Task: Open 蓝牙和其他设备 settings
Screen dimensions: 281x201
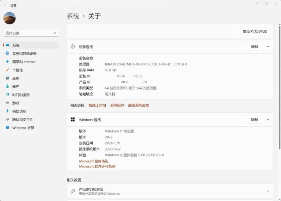Action: click(x=31, y=54)
